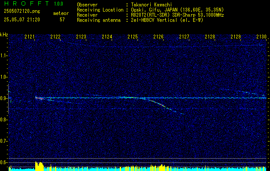Screen dimensions: 270x171
Task: Click the Observer label
Action: point(87,5)
